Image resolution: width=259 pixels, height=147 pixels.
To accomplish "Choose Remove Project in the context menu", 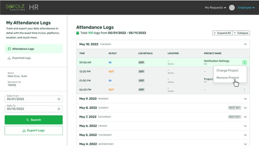I will (x=228, y=78).
